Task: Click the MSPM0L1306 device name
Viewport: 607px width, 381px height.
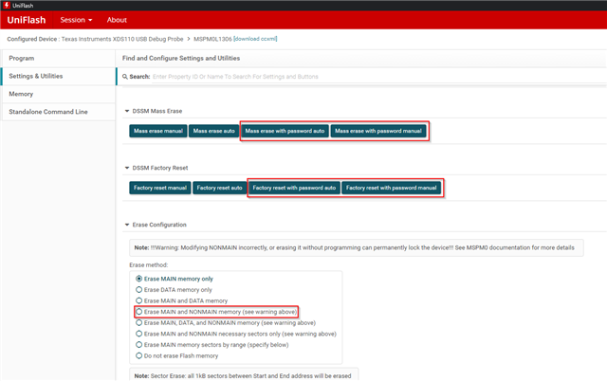Action: click(212, 39)
